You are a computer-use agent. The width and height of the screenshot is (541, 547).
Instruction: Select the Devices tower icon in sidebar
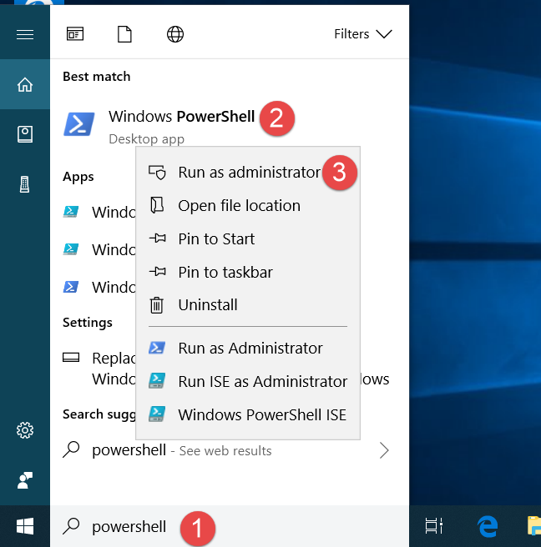pyautogui.click(x=24, y=184)
